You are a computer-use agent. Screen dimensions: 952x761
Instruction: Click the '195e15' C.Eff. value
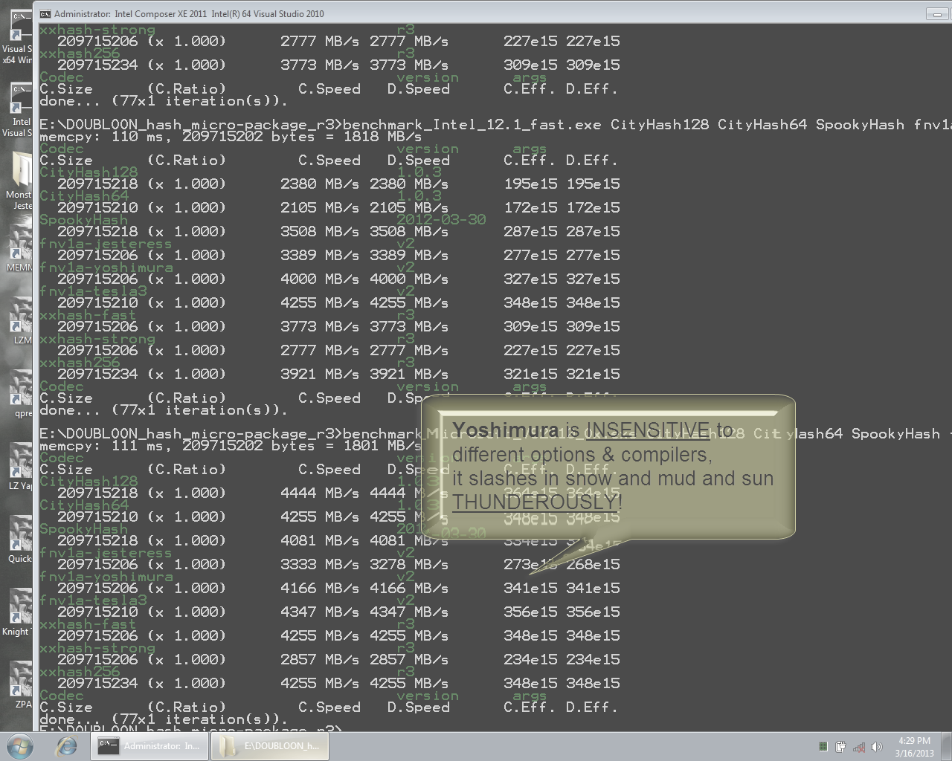(530, 184)
